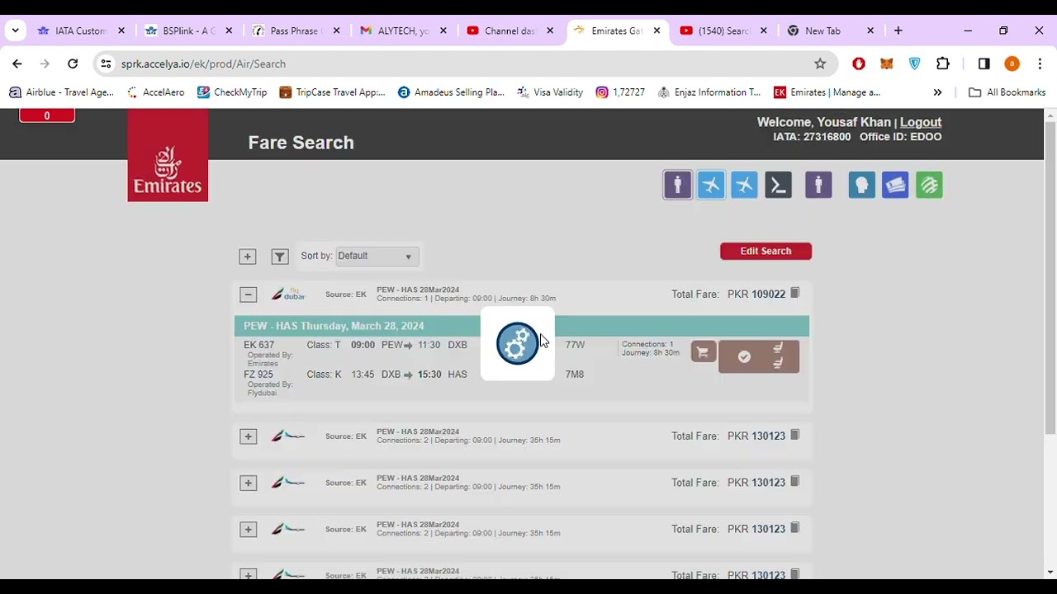Open the CheckMyTrip bookmark
1057x594 pixels.
coord(232,92)
